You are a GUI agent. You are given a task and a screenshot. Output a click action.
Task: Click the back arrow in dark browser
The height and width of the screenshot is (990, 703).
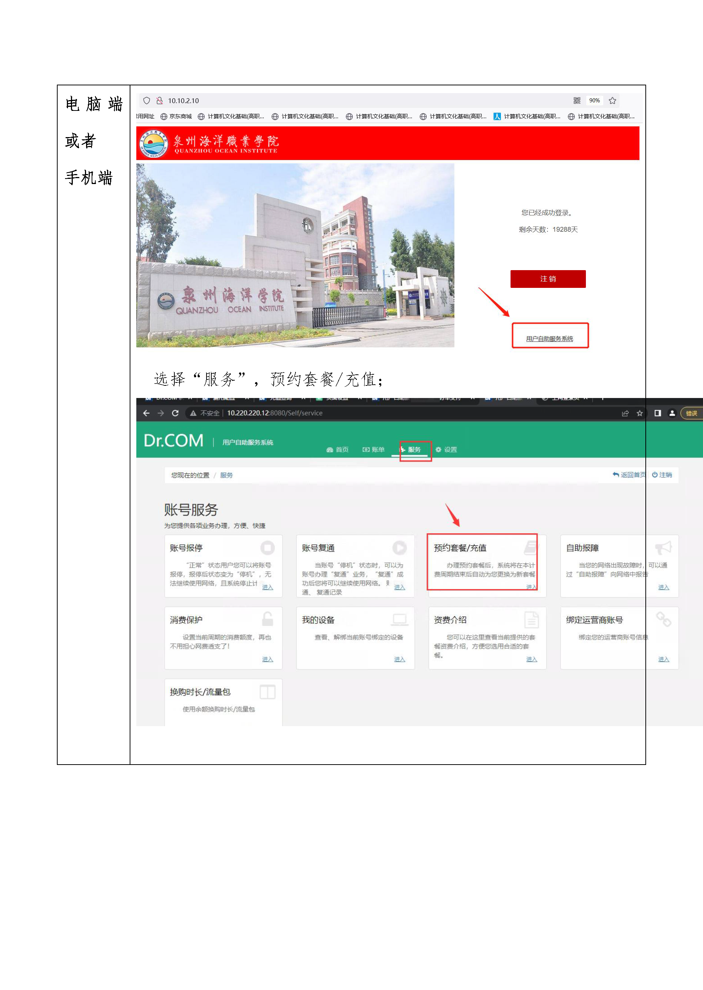[146, 413]
